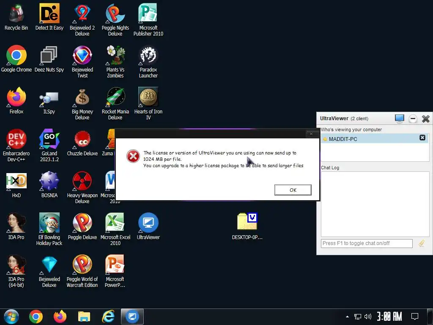The width and height of the screenshot is (433, 325).
Task: Click the 3:00 AM taskbar clock
Action: [x=389, y=317]
